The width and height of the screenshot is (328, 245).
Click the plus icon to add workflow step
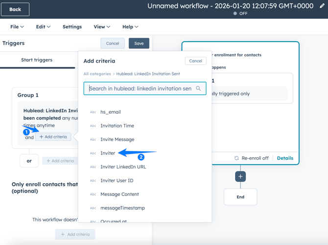point(240,176)
